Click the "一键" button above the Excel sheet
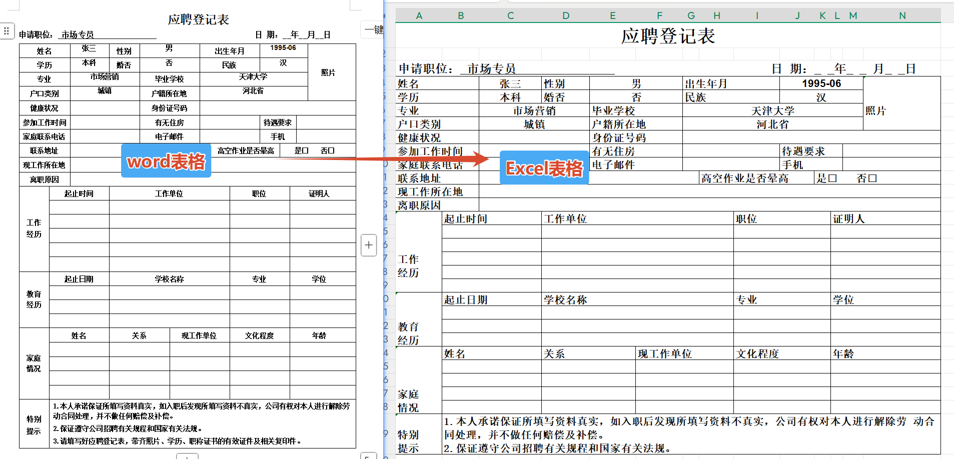 [373, 30]
